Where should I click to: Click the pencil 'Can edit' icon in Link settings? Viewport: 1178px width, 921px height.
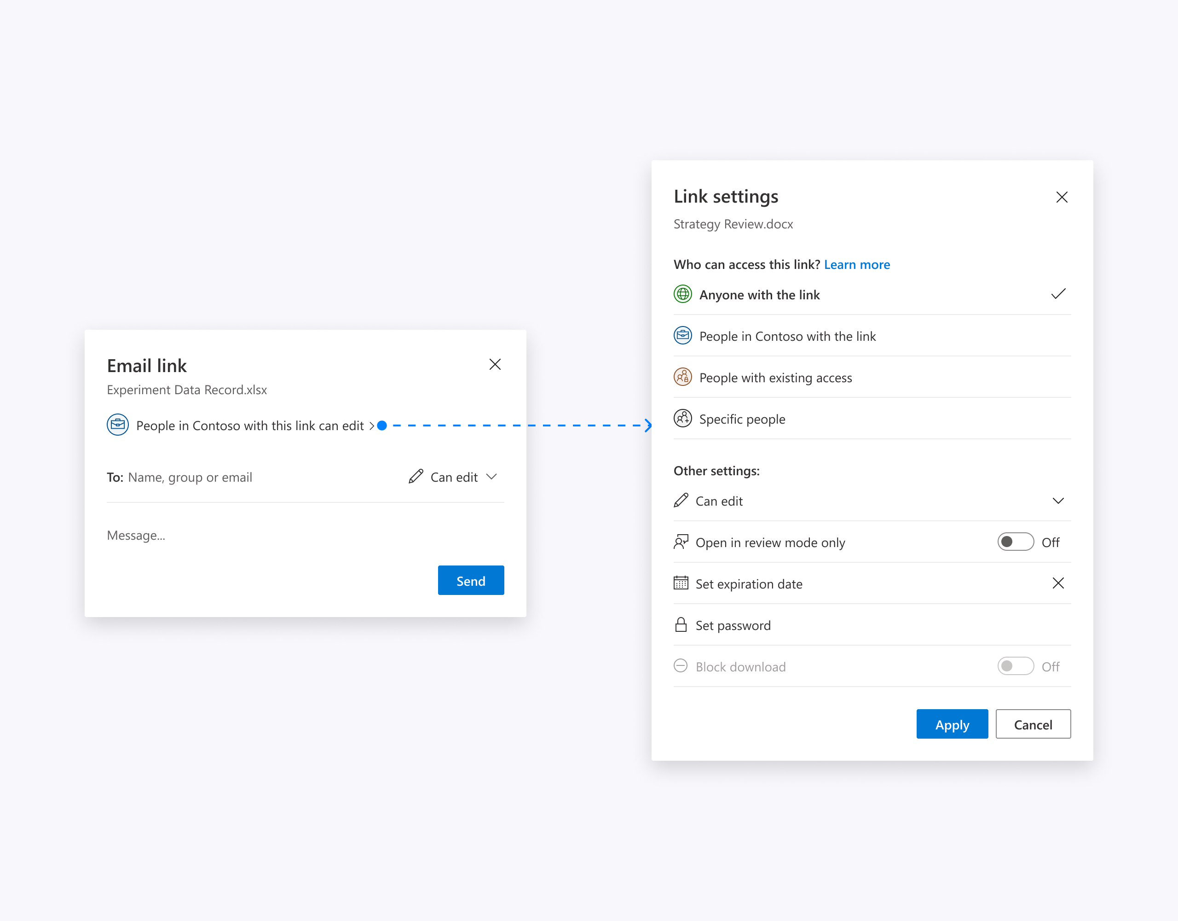(x=684, y=500)
